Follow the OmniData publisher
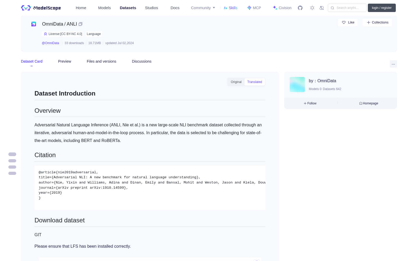Image resolution: width=418 pixels, height=261 pixels. tap(310, 103)
